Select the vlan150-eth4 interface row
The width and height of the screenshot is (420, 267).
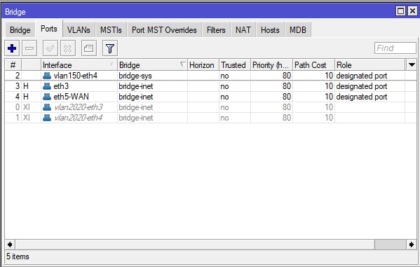click(210, 76)
